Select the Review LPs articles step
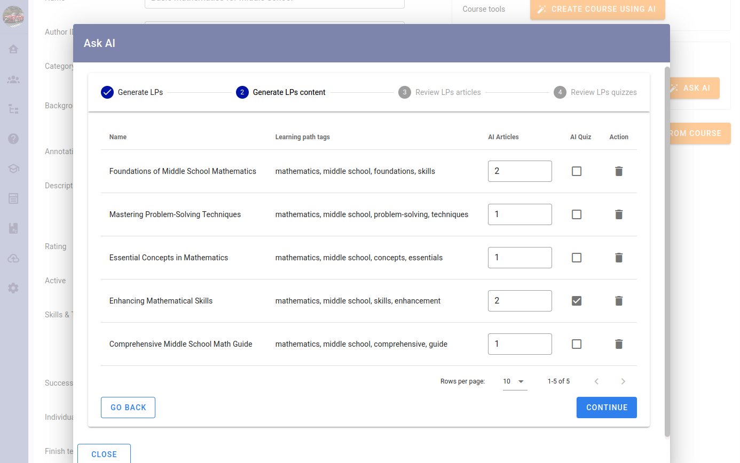740x463 pixels. tap(439, 92)
